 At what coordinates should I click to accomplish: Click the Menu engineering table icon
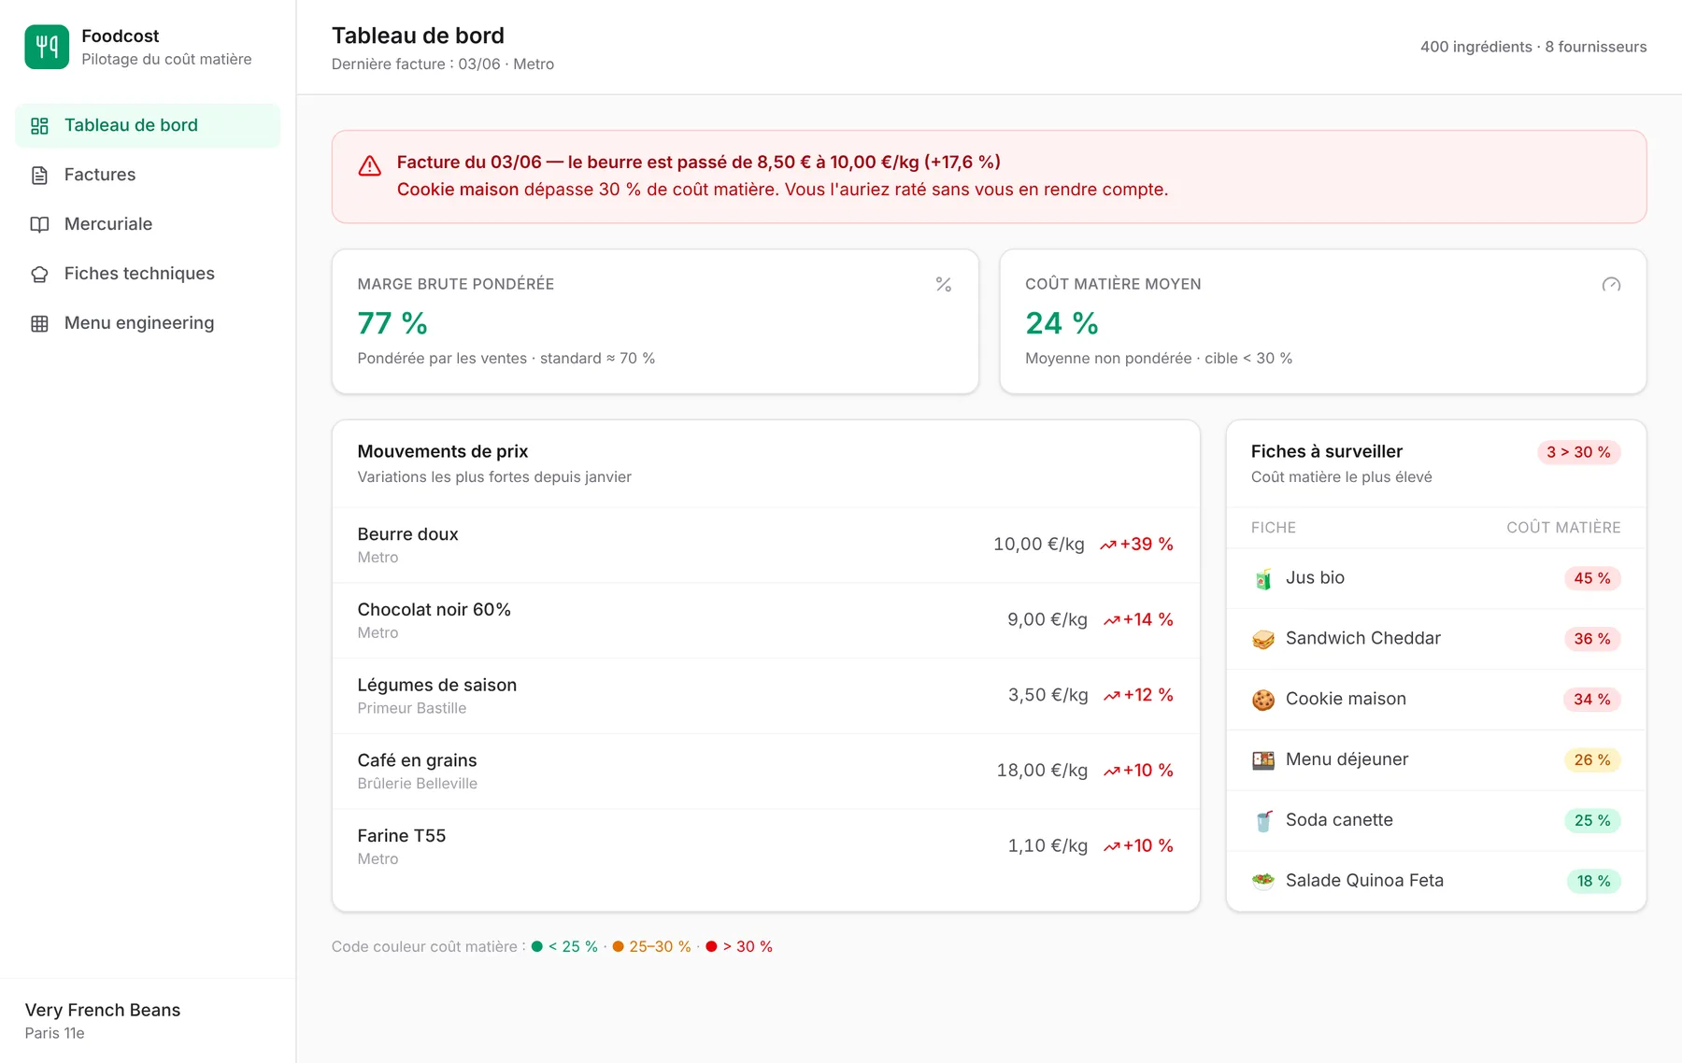(39, 324)
